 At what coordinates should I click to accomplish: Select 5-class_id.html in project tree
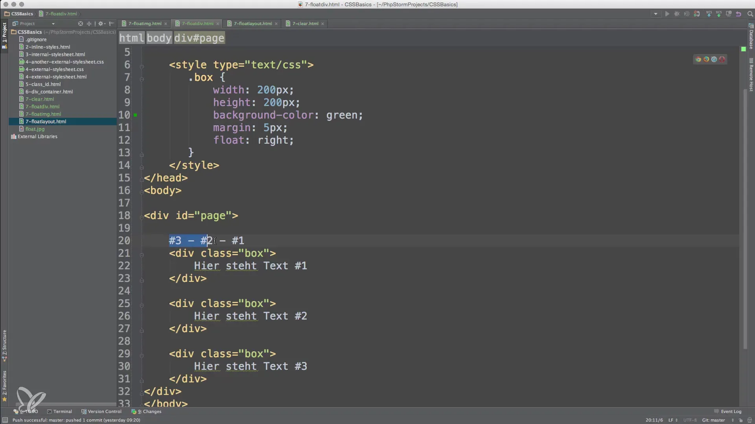(x=43, y=84)
